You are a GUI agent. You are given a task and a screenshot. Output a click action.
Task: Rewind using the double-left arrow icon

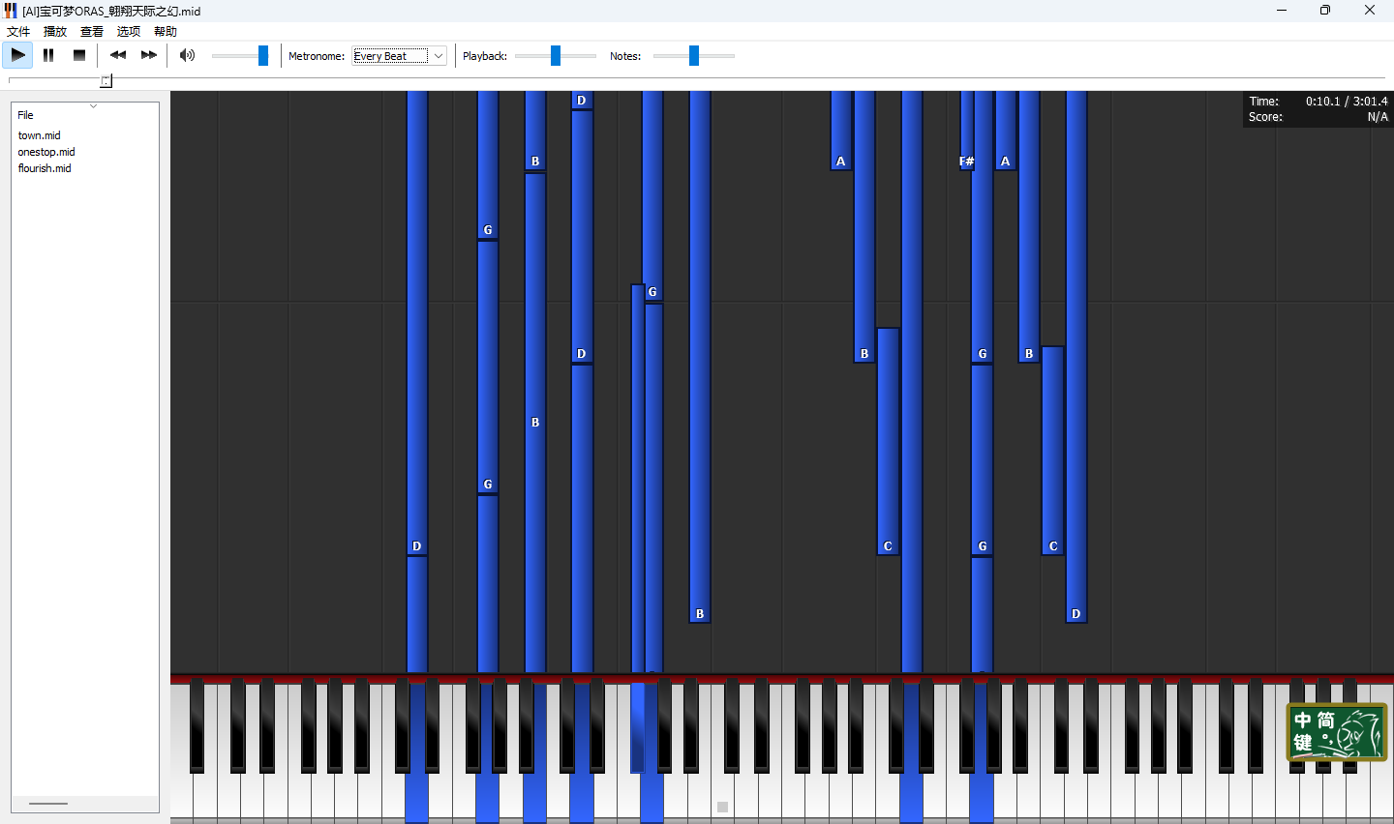[x=118, y=55]
